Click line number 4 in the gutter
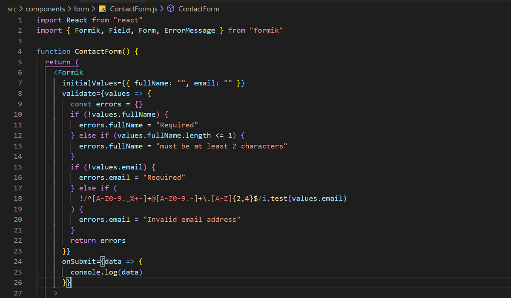The image size is (511, 298). click(20, 51)
